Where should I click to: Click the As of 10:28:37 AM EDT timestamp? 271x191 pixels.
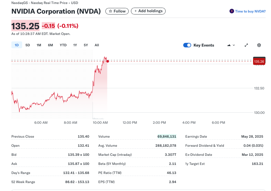click(x=41, y=34)
